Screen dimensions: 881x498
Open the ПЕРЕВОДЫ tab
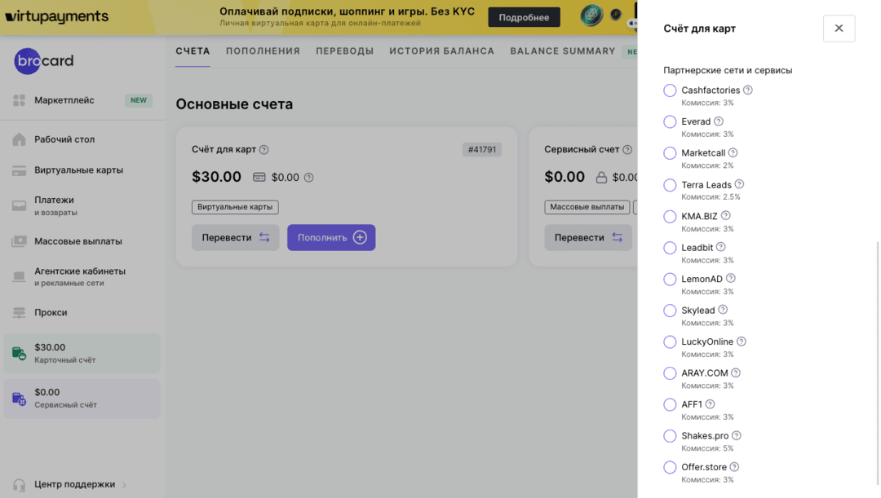coord(344,51)
